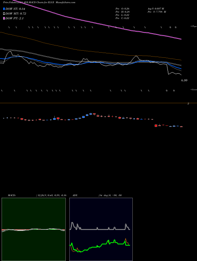Screen dimensions: 197x261
Task: Click the 6.30 price label
Action: pyautogui.click(x=184, y=80)
